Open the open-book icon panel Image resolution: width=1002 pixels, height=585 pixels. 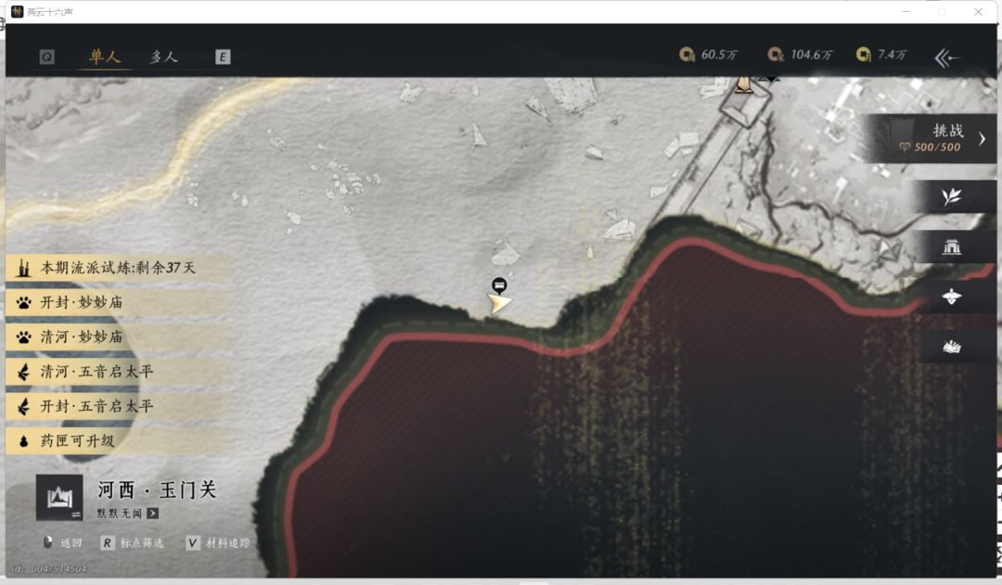tap(952, 347)
